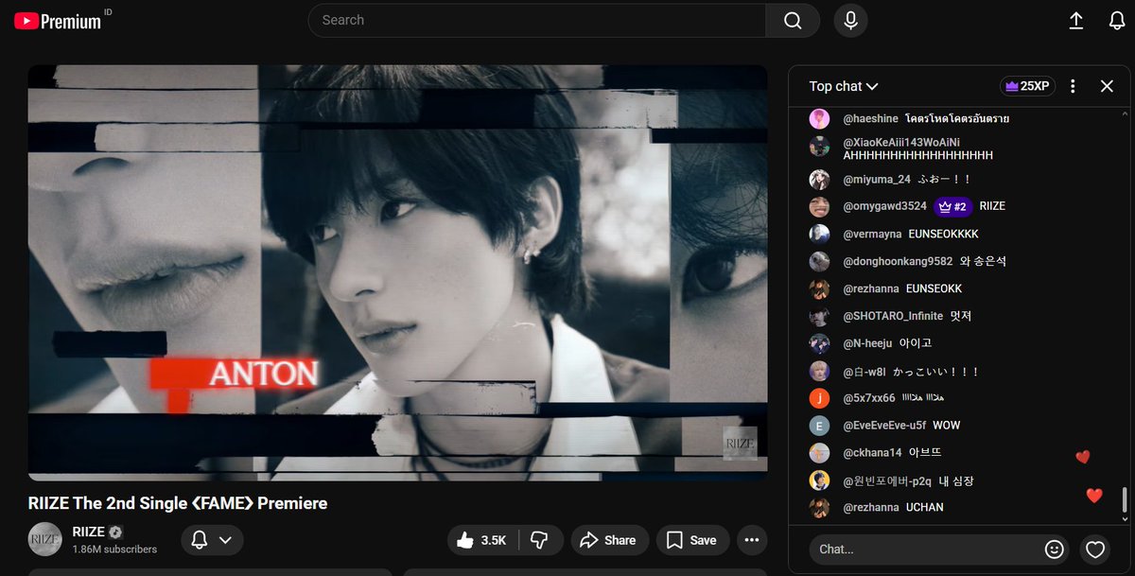This screenshot has width=1135, height=576.
Task: Click avatar of @vermayna
Action: 819,234
